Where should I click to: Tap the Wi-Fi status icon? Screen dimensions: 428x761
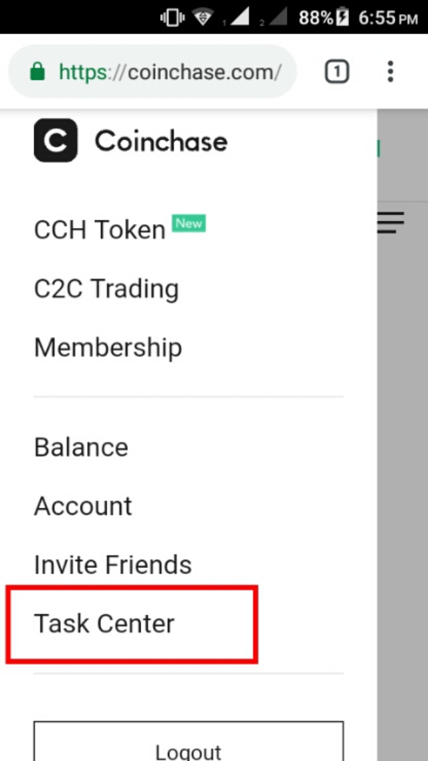pos(203,17)
